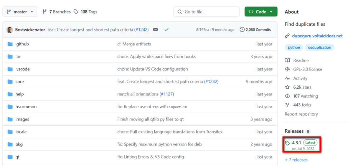348x166 pixels.
Task: Open the images directory name
Action: click(x=22, y=119)
